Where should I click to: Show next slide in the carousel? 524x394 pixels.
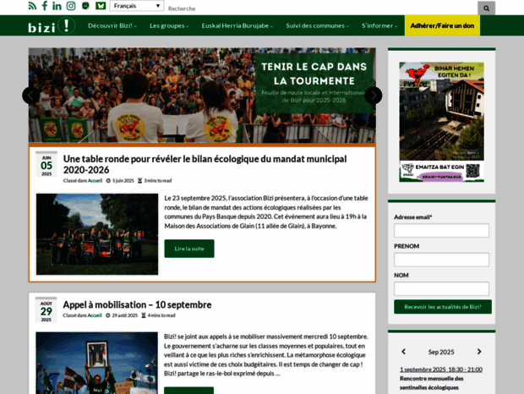pyautogui.click(x=374, y=96)
